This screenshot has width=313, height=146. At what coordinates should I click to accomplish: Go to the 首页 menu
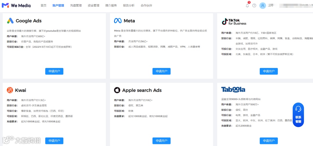pos(43,5)
